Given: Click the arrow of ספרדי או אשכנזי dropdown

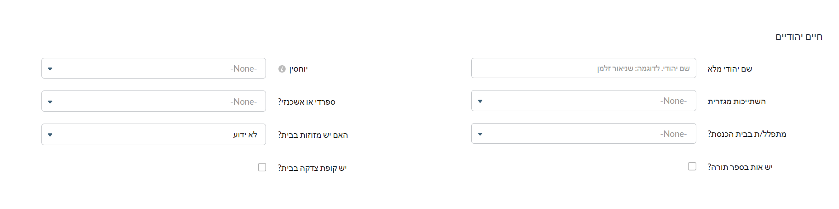Looking at the screenshot, I should pyautogui.click(x=50, y=102).
